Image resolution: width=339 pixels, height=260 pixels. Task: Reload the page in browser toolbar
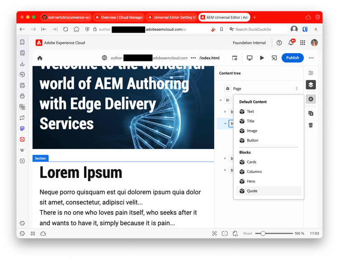66,29
